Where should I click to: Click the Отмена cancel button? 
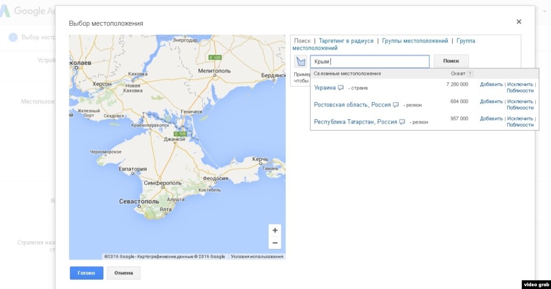click(x=123, y=273)
